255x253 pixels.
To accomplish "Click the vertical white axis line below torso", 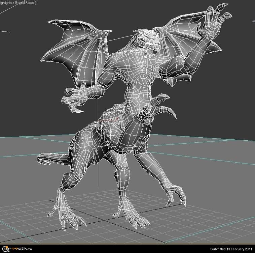I will tap(98, 169).
